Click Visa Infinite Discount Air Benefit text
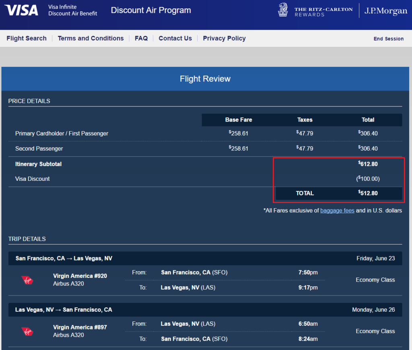 tap(72, 10)
